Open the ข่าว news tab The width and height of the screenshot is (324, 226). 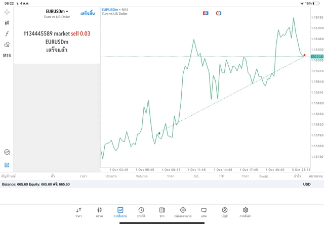(x=161, y=212)
